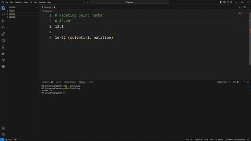The height and width of the screenshot is (141, 251).
Task: Toggle the secondary side bar visibility
Action: [228, 2]
